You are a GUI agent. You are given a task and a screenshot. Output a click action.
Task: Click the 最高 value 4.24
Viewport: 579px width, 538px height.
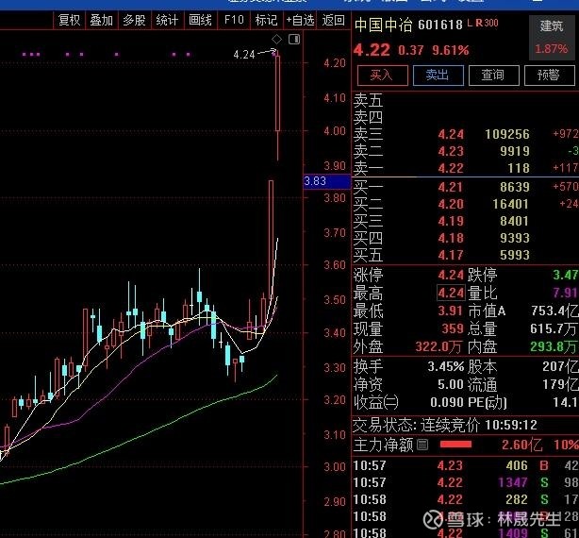(x=451, y=294)
